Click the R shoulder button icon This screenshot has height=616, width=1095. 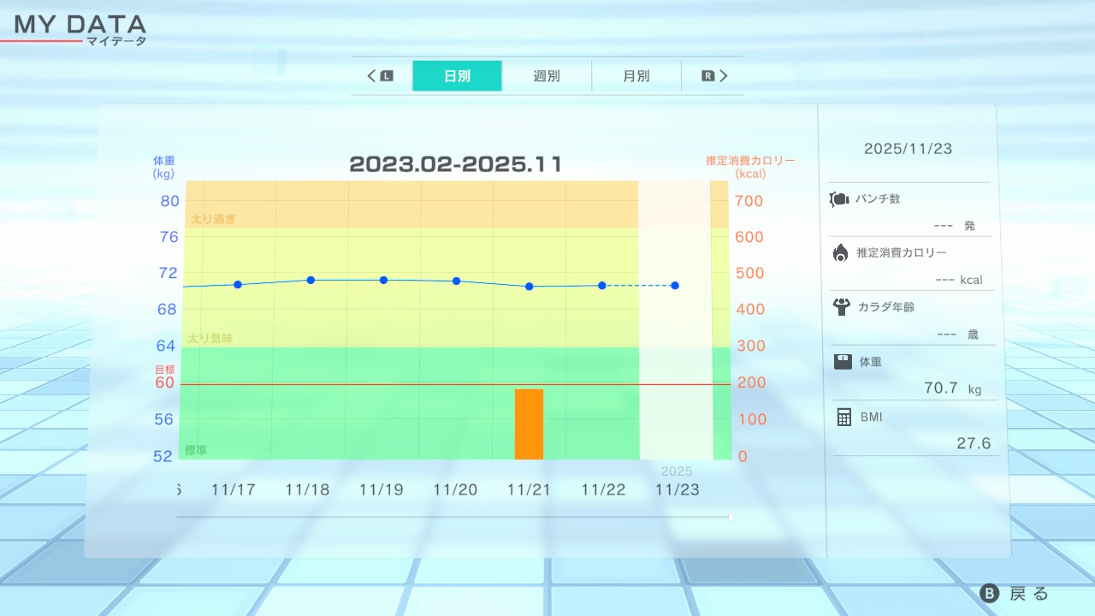(707, 76)
